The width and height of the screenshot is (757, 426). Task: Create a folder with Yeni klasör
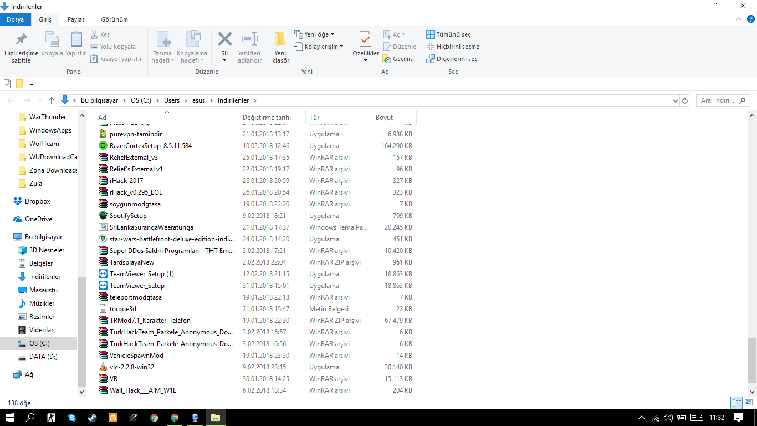coord(280,48)
